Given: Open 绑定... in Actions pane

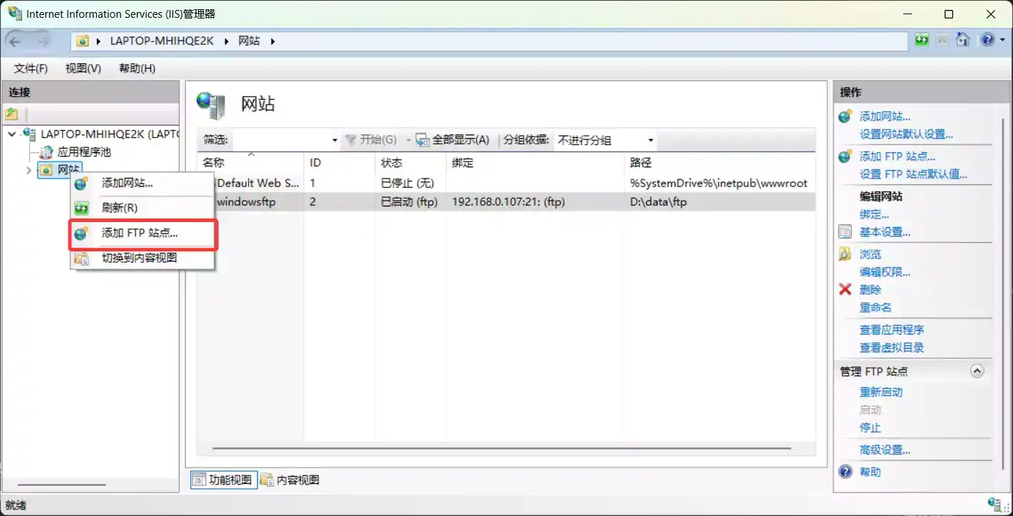Looking at the screenshot, I should pyautogui.click(x=874, y=214).
